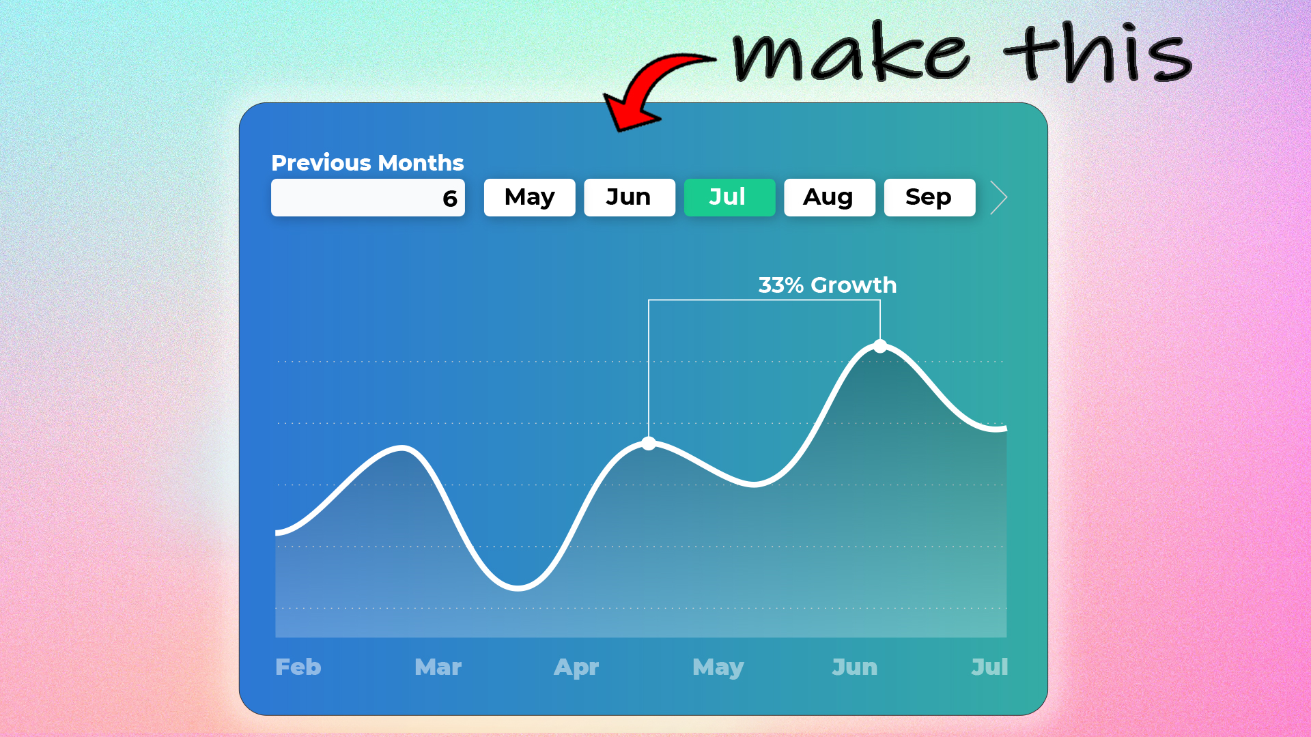Select the May month tab
The width and height of the screenshot is (1311, 737).
point(529,197)
